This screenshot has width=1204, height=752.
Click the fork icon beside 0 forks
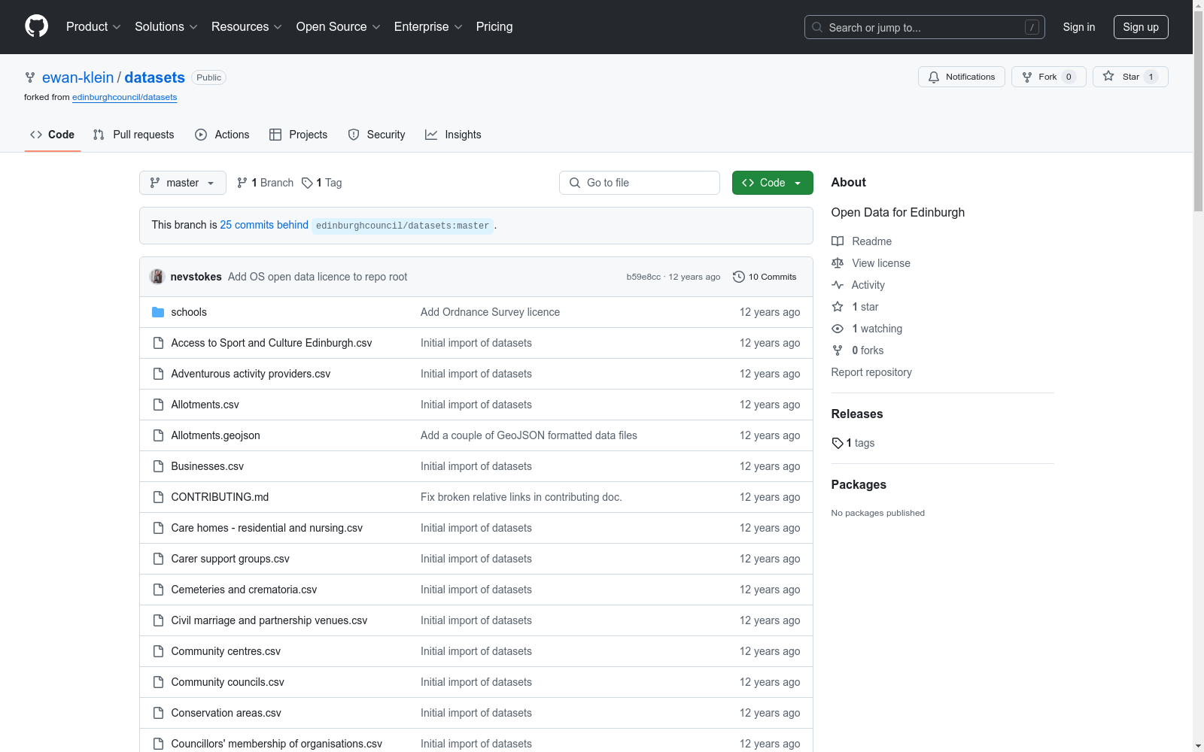point(838,350)
